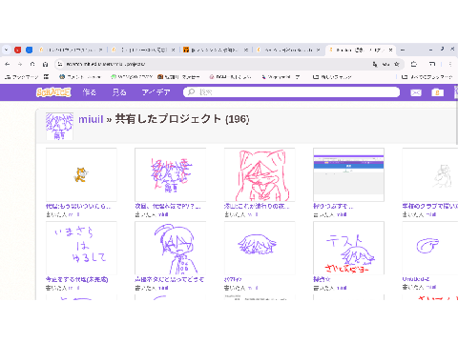Close the active tab with its X
This screenshot has height=343, width=458.
pos(390,50)
